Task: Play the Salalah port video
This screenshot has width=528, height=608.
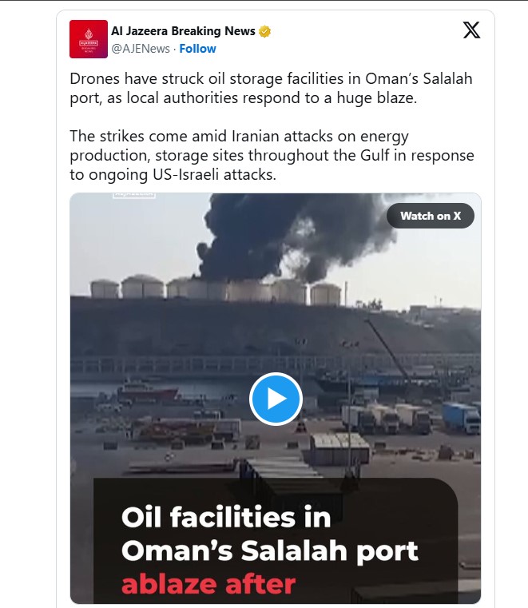Action: (276, 399)
